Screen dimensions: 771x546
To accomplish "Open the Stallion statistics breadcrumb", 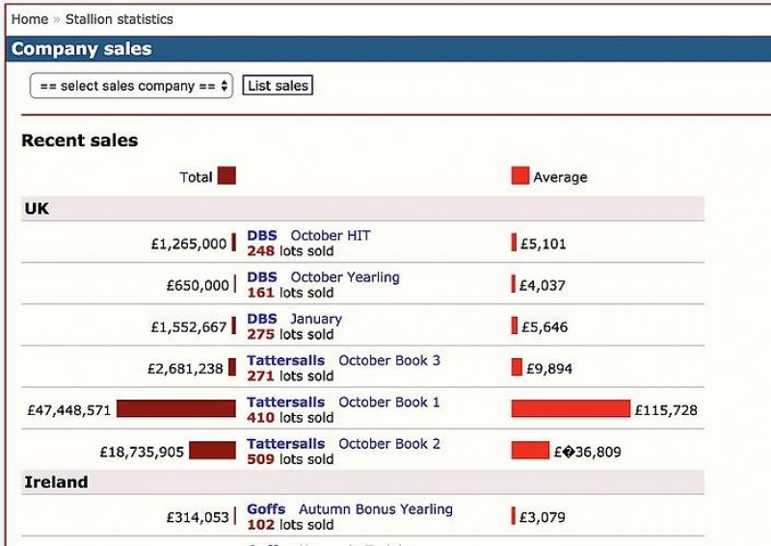I will coord(120,19).
